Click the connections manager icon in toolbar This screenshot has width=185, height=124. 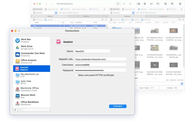pos(172,4)
